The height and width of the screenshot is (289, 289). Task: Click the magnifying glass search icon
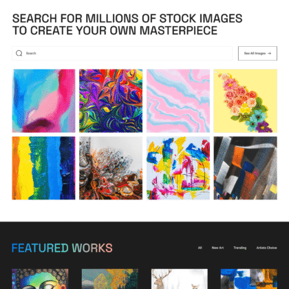[19, 53]
